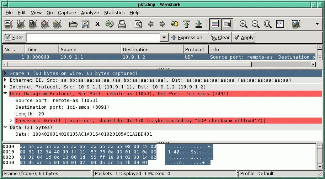Click the Filter: button

[14, 37]
